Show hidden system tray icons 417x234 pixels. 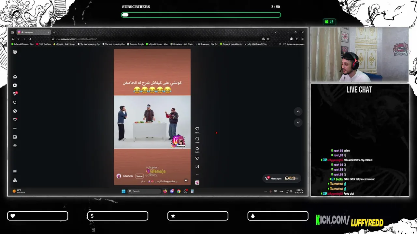coord(265,191)
